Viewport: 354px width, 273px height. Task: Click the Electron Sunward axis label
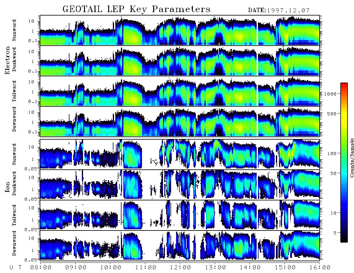tap(14, 30)
